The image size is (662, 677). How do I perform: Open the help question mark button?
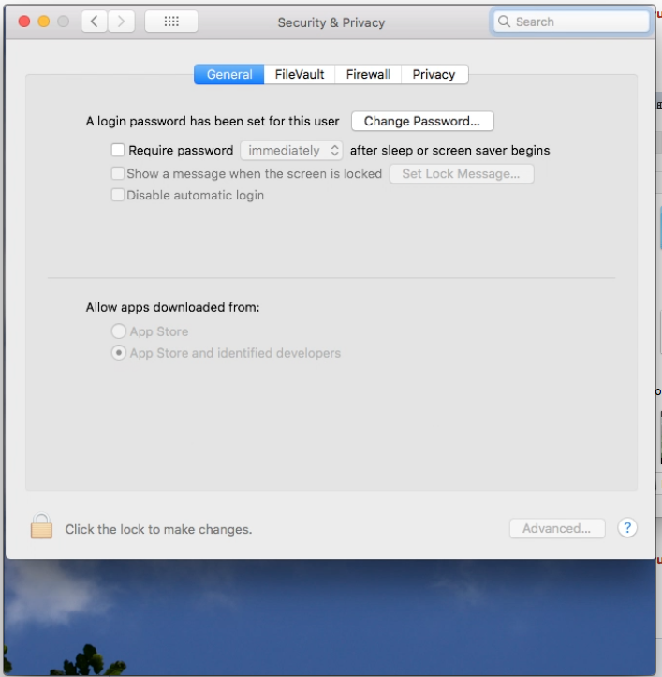pyautogui.click(x=627, y=528)
